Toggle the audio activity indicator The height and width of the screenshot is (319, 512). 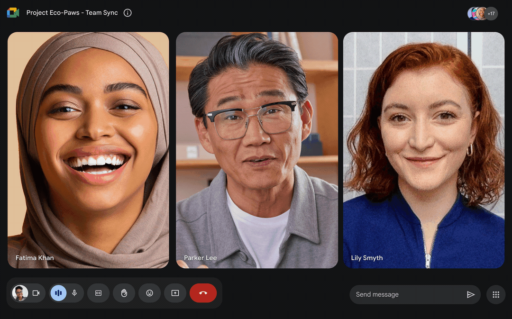tap(58, 293)
